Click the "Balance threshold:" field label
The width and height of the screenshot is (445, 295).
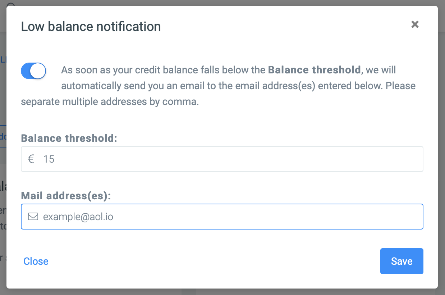click(69, 138)
